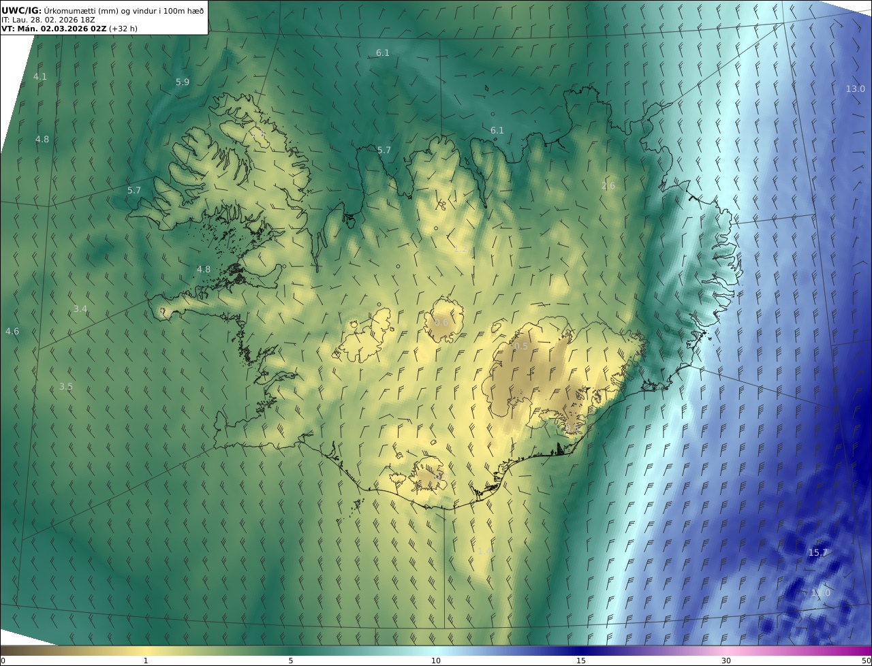Click the 50 tick on the color scale
This screenshot has width=872, height=666.
pyautogui.click(x=867, y=661)
